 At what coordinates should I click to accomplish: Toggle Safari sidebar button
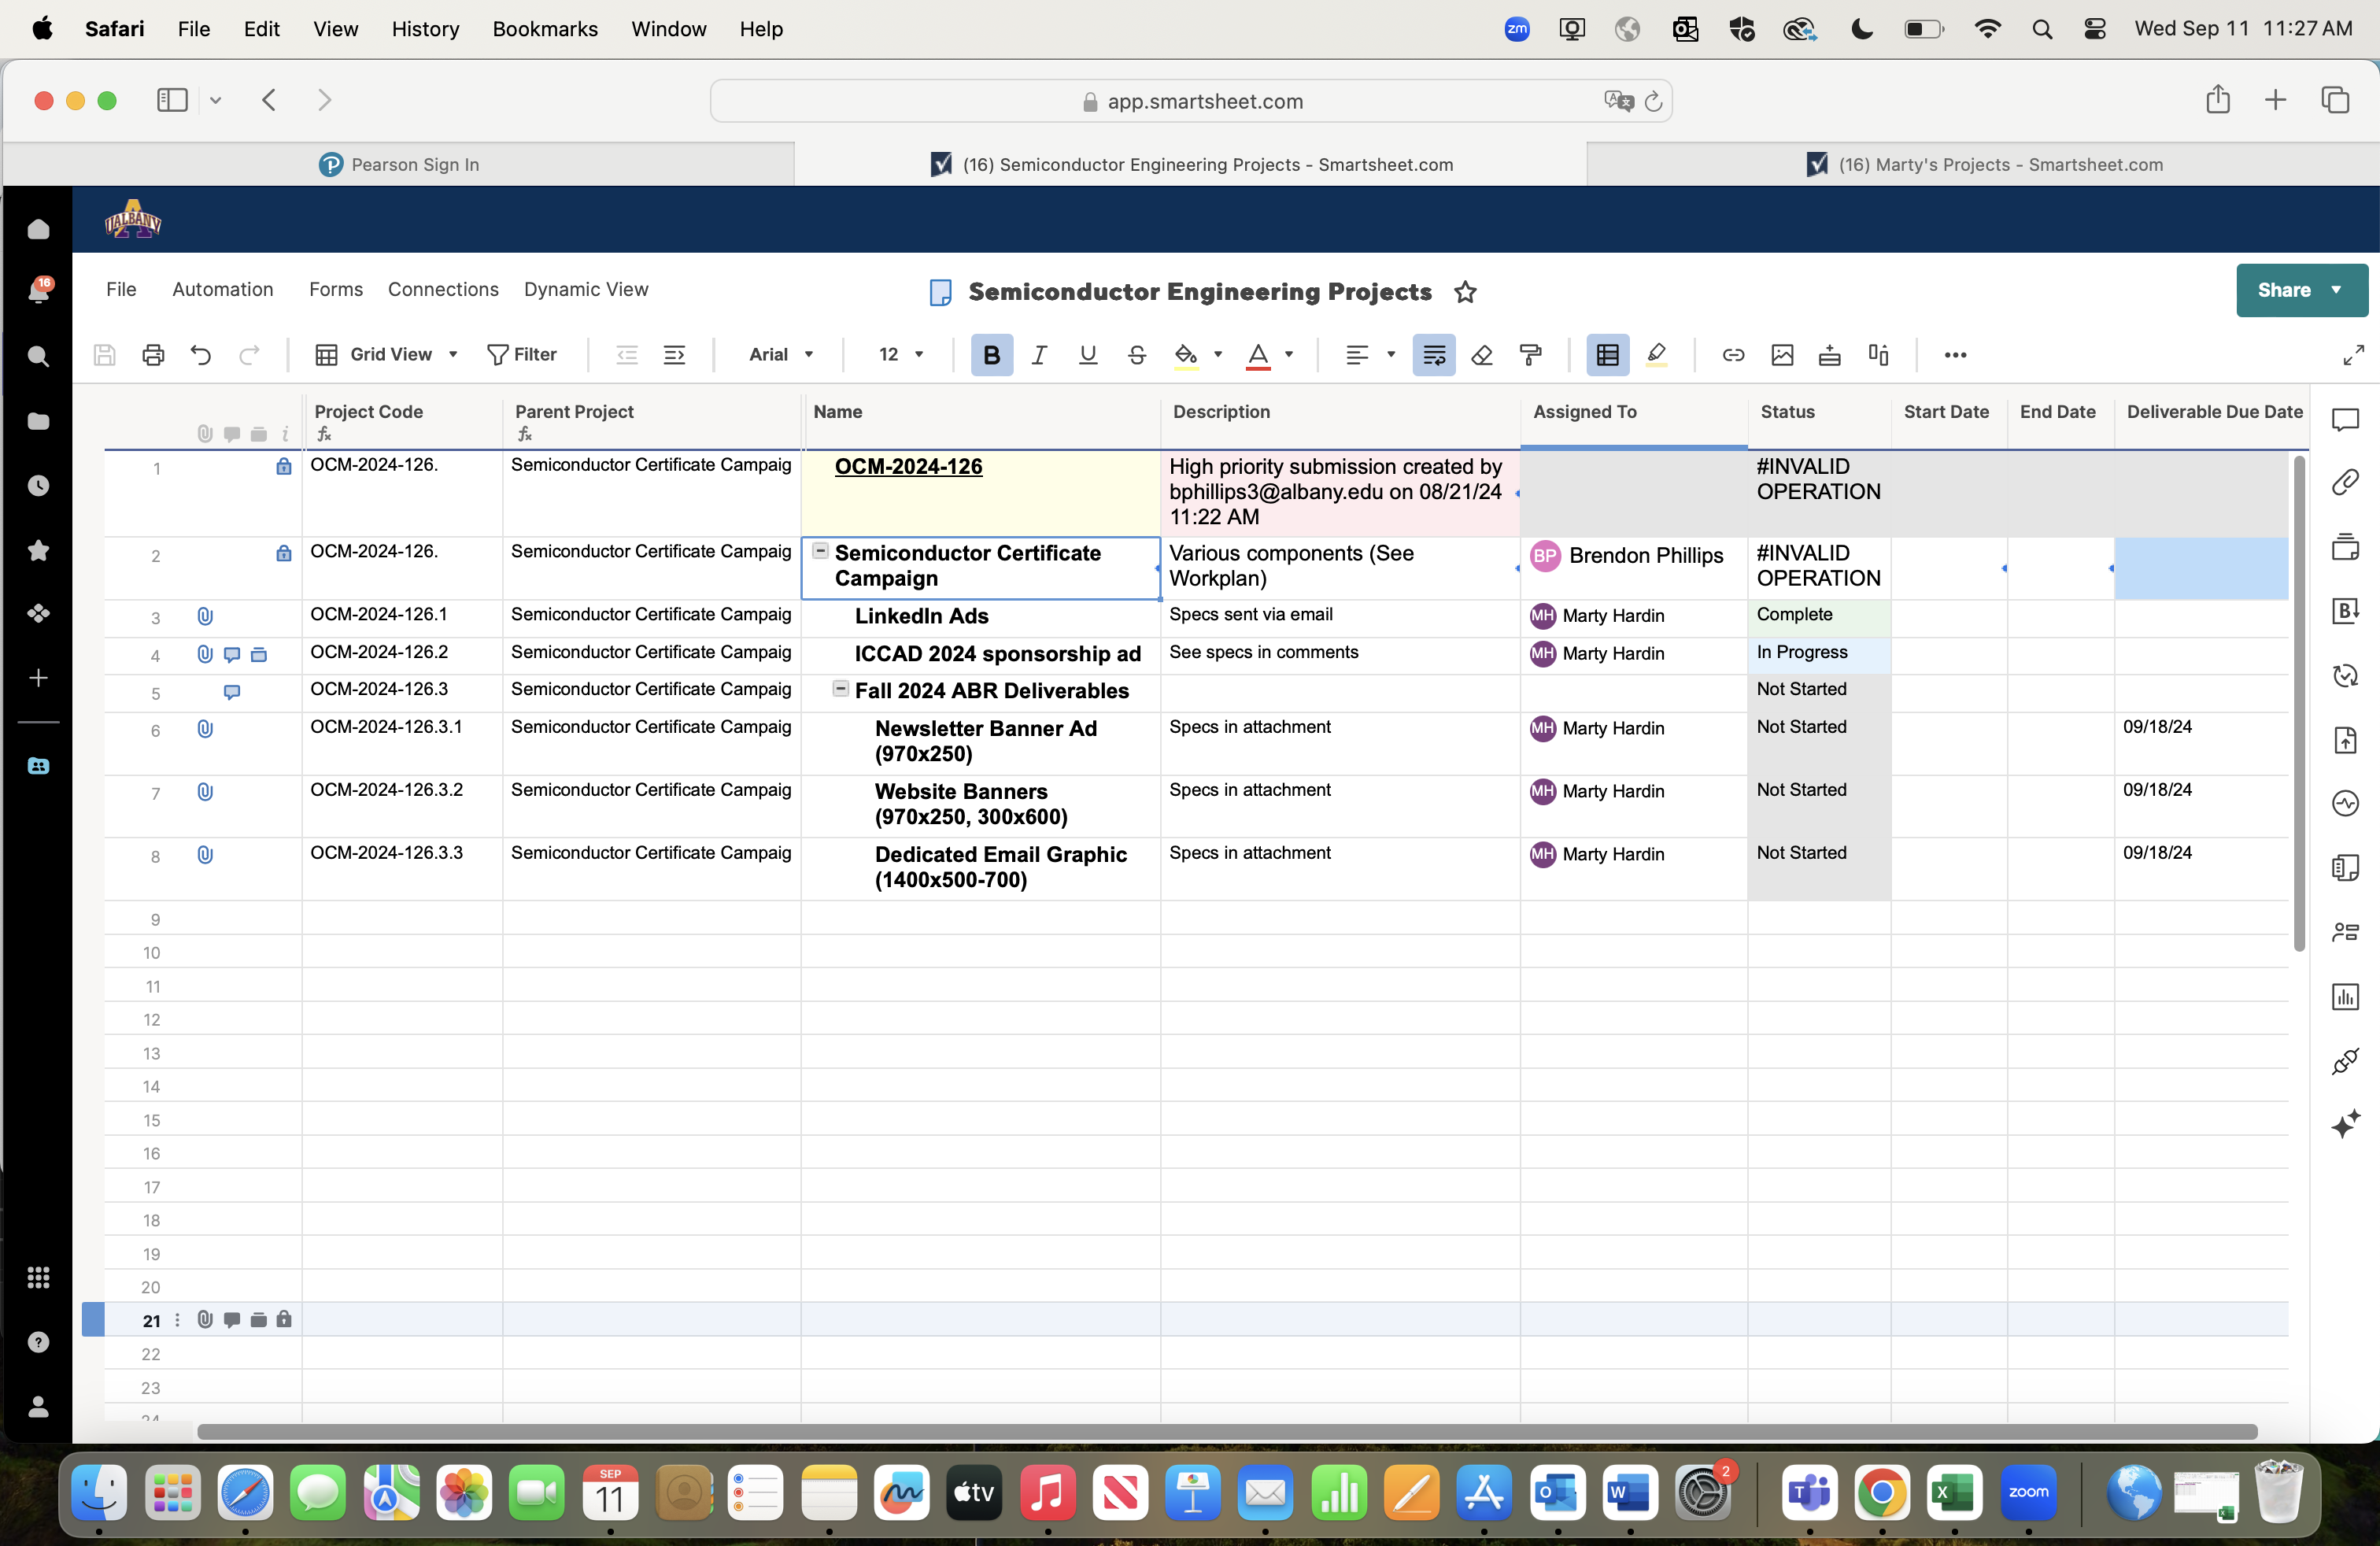[172, 100]
